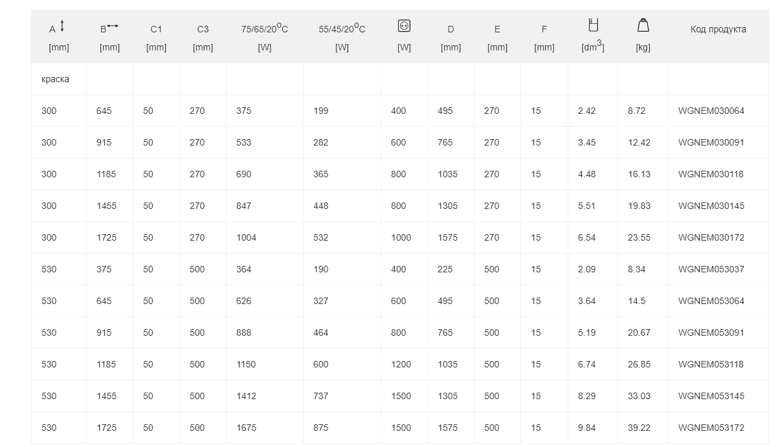Select product code WGNEM030145
Screen dimensions: 780x447
(711, 206)
